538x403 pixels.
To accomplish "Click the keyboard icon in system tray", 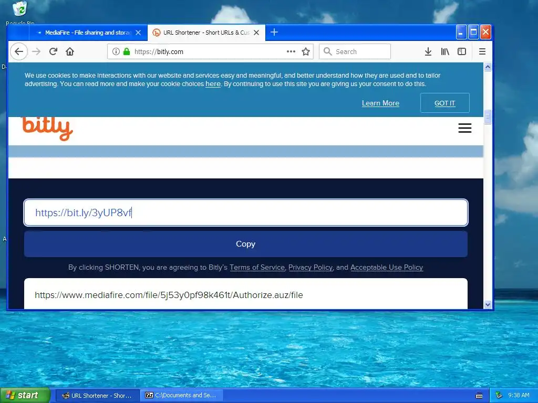I will [479, 396].
